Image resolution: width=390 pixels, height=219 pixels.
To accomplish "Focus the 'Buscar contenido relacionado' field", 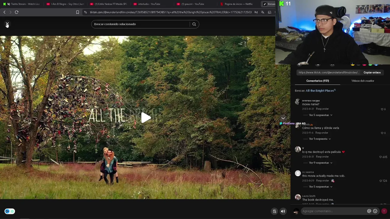I will (140, 24).
